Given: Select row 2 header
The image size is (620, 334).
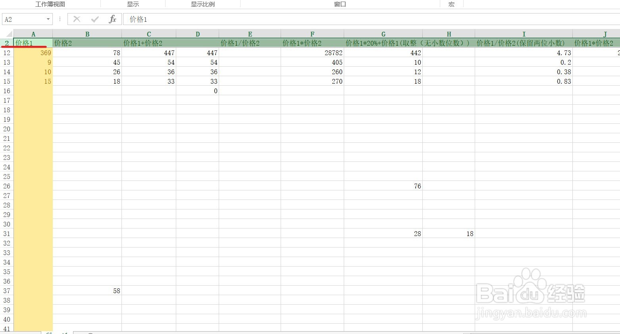Looking at the screenshot, I should click(7, 43).
